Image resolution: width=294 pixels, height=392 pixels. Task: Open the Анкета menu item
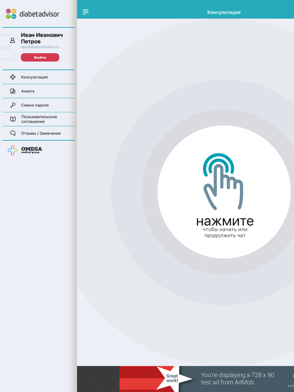(x=38, y=91)
